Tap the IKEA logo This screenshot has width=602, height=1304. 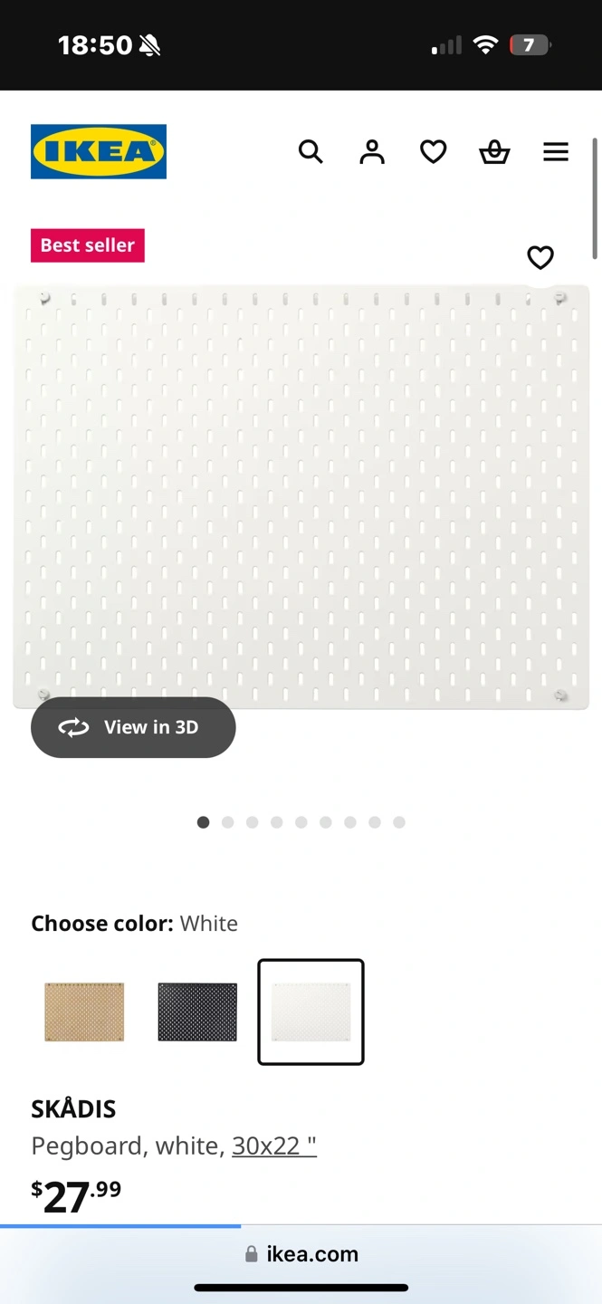[99, 151]
